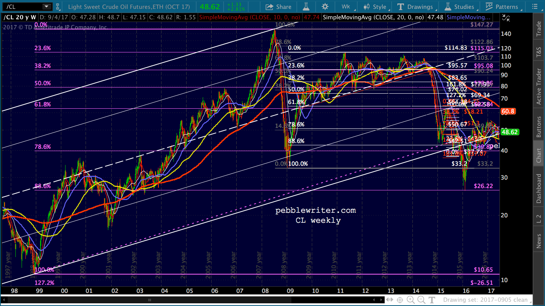
Task: Open the Dashboard side tab
Action: pyautogui.click(x=539, y=188)
